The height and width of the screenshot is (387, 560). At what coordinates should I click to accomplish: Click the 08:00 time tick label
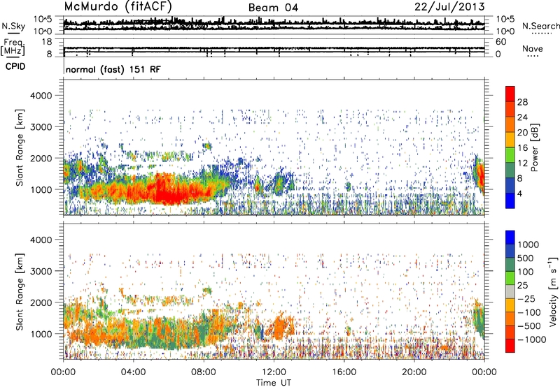[203, 372]
